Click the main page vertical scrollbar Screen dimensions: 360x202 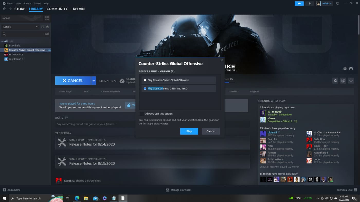coord(359,24)
